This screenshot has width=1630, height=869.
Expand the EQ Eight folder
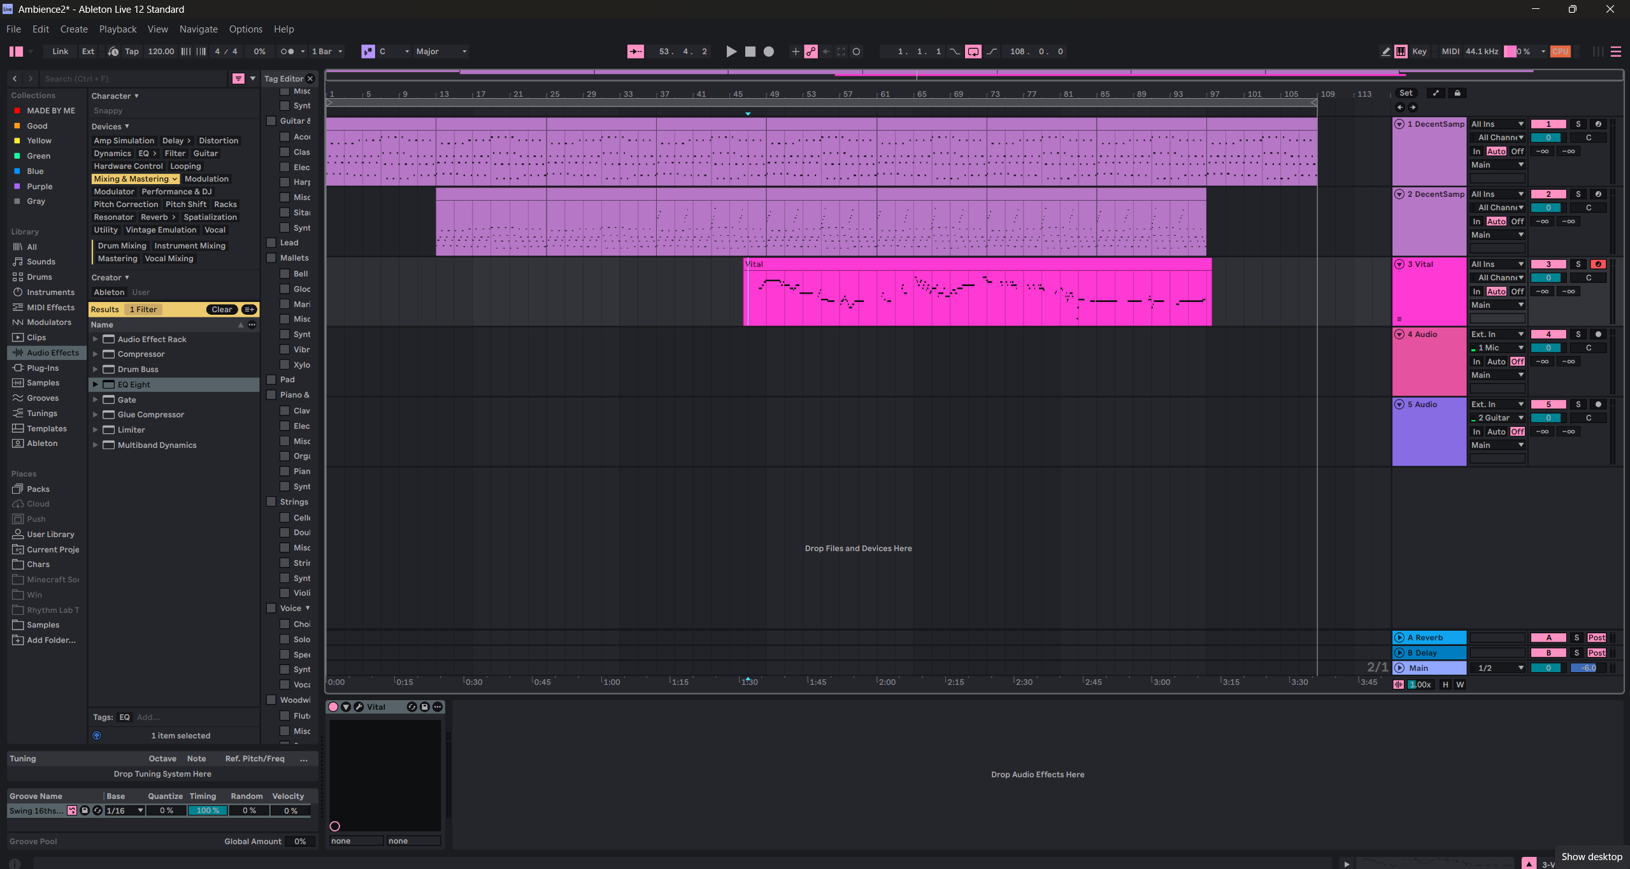click(x=96, y=385)
